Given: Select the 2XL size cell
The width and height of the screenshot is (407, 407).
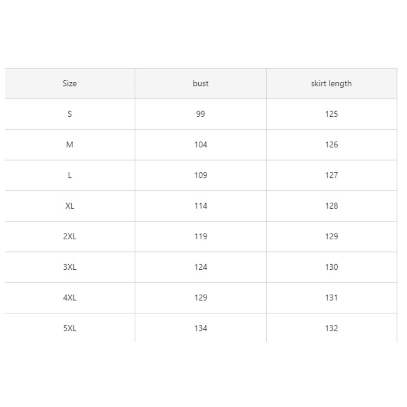Looking at the screenshot, I should [70, 237].
